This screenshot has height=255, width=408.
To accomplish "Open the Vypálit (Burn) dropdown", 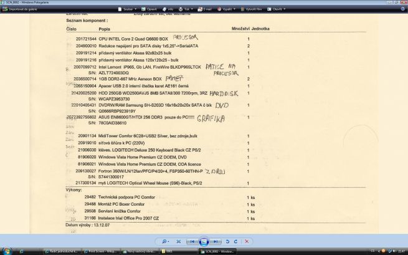I will pos(226,9).
